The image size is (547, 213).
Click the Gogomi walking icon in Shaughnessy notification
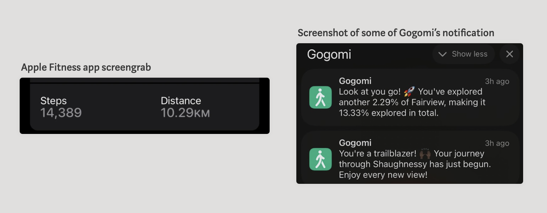click(320, 159)
